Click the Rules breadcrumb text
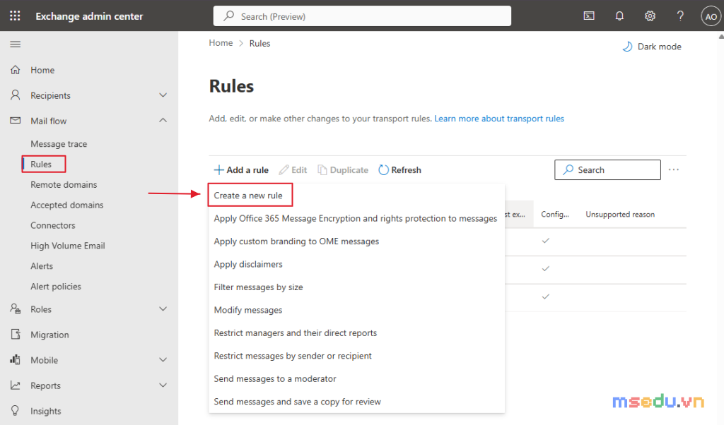This screenshot has height=425, width=724. click(x=259, y=43)
